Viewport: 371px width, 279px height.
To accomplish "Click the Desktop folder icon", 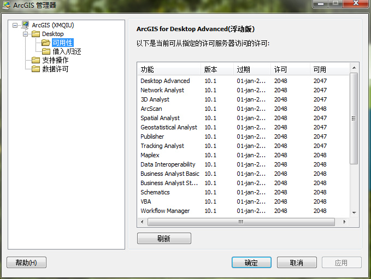I will (36, 34).
